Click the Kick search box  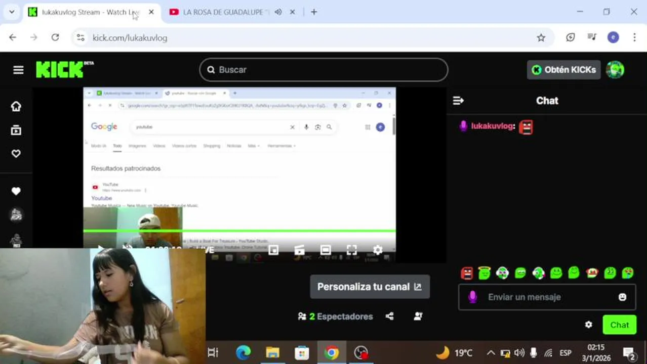pyautogui.click(x=323, y=70)
